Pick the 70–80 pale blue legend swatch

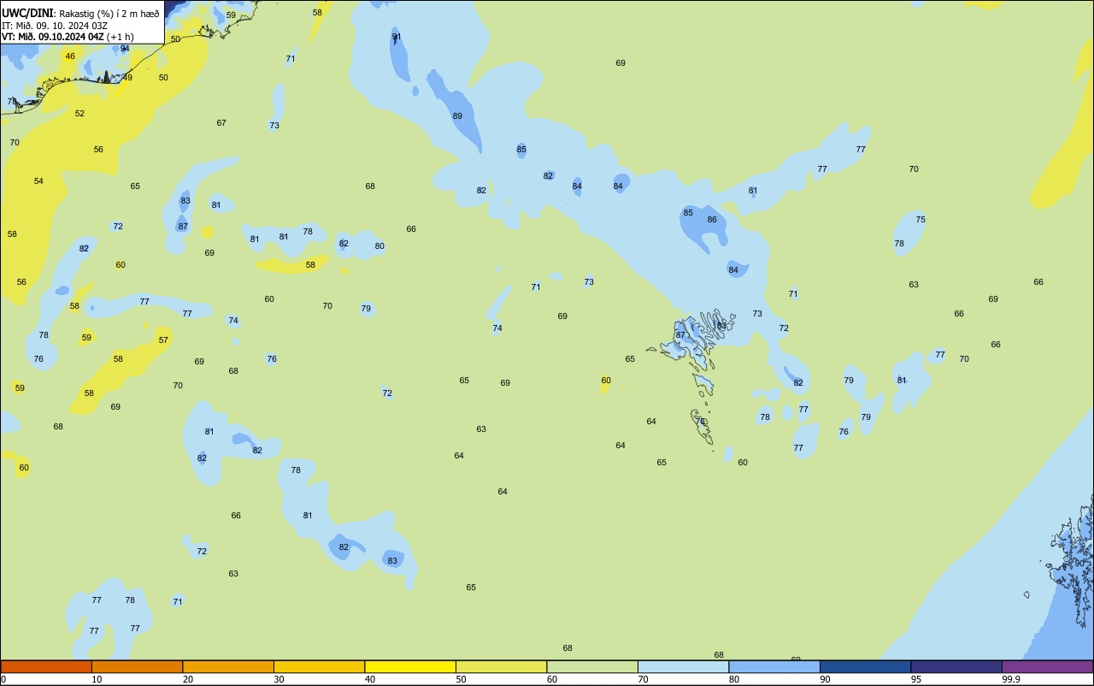tap(683, 666)
